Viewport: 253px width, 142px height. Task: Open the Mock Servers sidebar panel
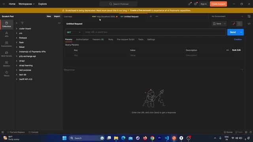tap(7, 54)
